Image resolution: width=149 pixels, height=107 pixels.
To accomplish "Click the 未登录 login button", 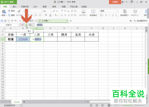I will [x=115, y=2].
